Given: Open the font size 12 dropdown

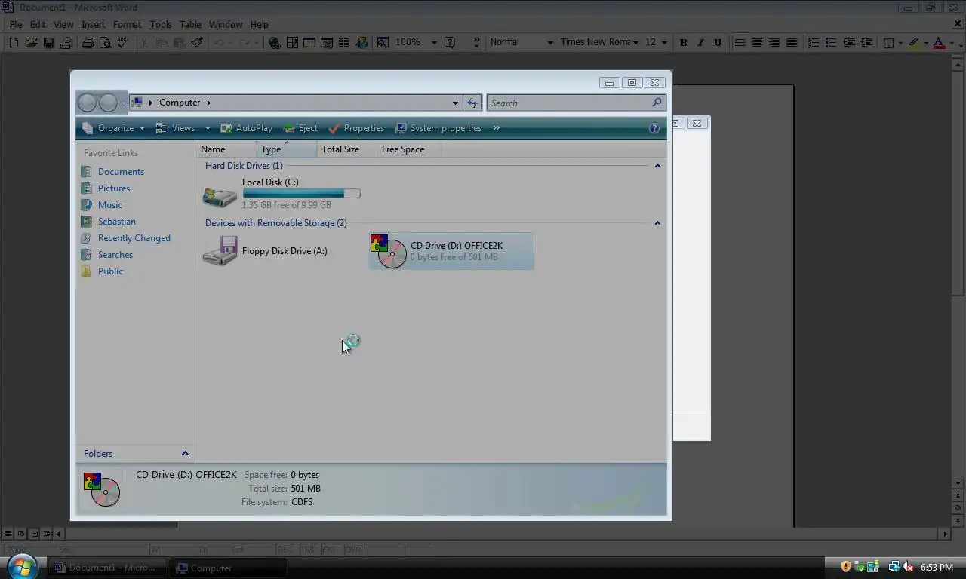Looking at the screenshot, I should pos(664,43).
